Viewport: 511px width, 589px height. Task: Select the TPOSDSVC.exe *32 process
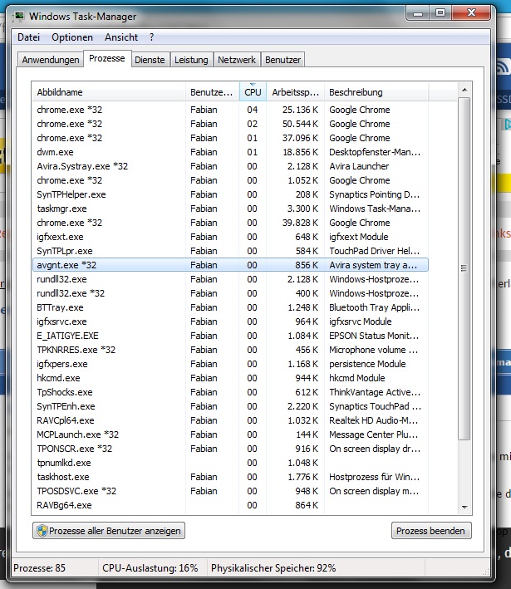(230, 491)
